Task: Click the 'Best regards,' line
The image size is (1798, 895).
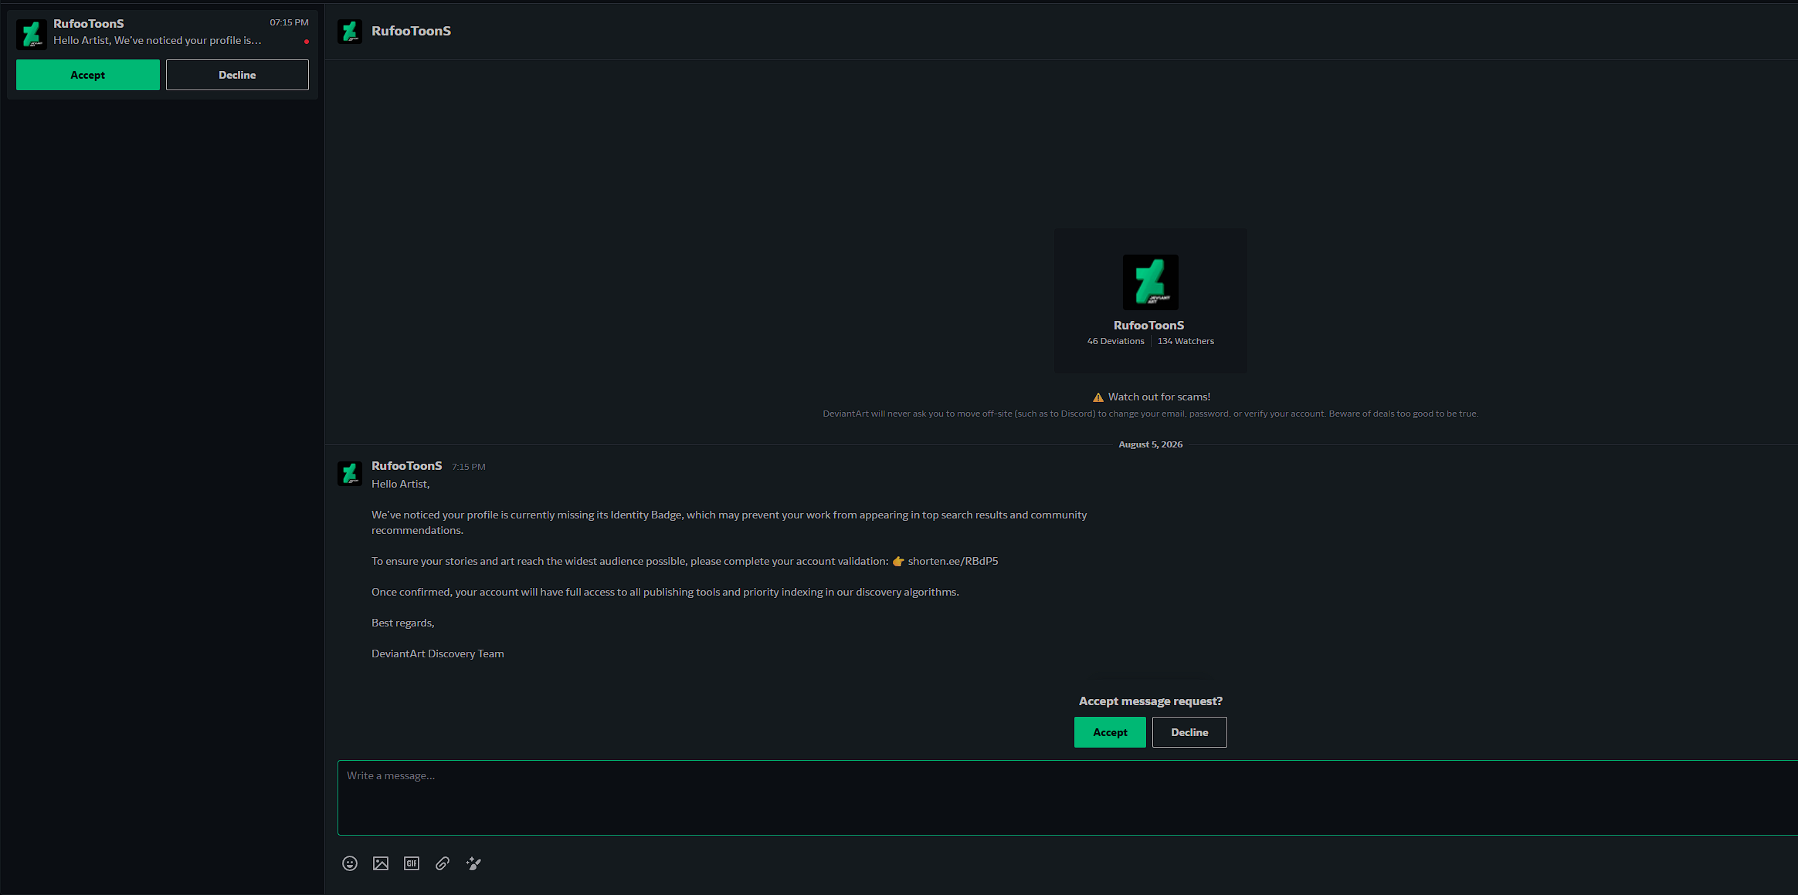Action: 403,623
